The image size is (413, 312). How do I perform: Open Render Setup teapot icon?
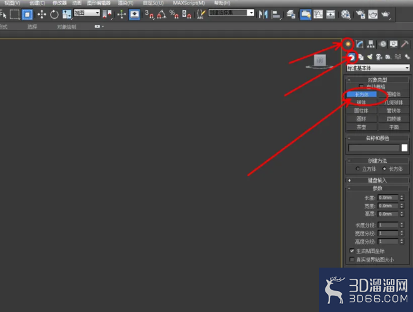360,14
